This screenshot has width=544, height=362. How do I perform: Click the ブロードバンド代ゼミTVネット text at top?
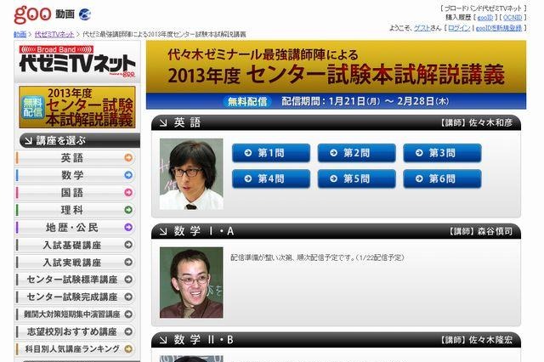[x=484, y=8]
